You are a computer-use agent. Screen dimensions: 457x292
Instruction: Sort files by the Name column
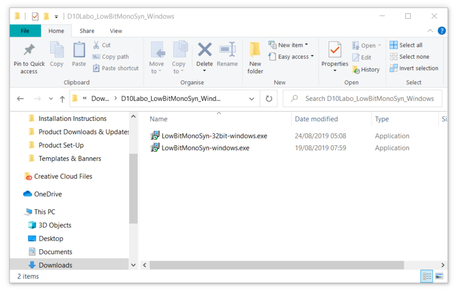(x=159, y=119)
